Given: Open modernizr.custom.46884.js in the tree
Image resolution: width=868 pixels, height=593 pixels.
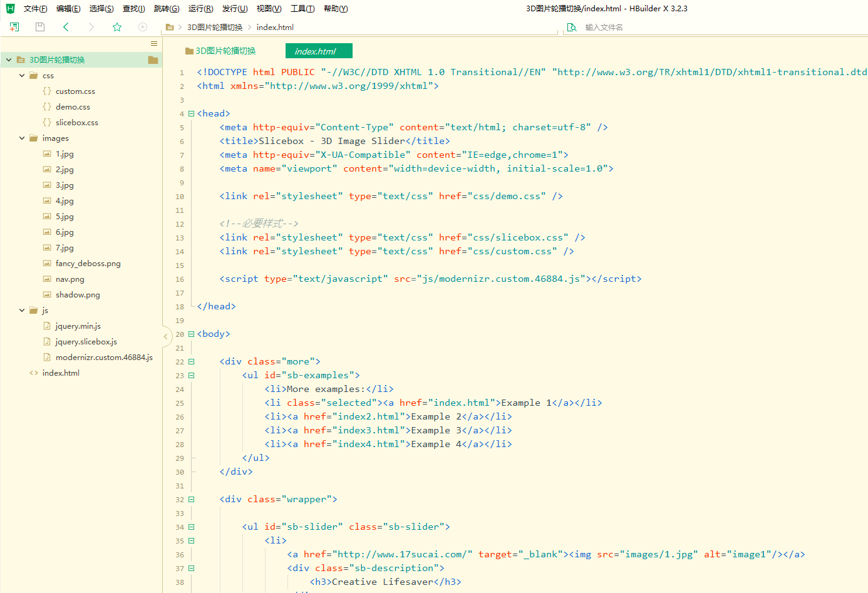Looking at the screenshot, I should [104, 358].
